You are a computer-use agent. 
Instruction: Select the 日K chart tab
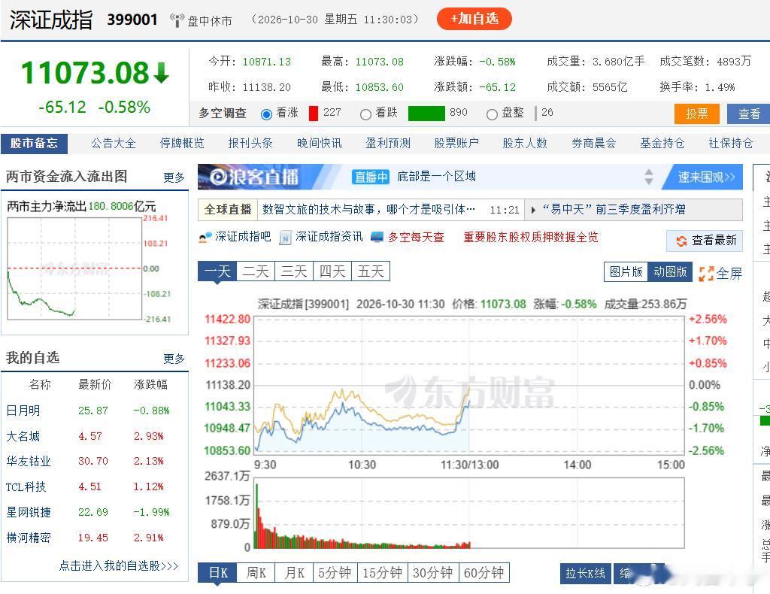(x=217, y=573)
